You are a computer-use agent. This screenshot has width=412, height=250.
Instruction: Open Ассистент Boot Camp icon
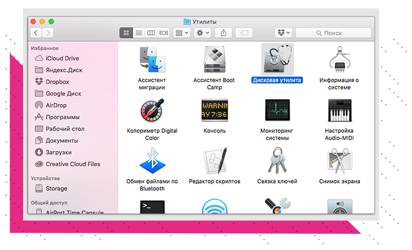[x=215, y=60]
